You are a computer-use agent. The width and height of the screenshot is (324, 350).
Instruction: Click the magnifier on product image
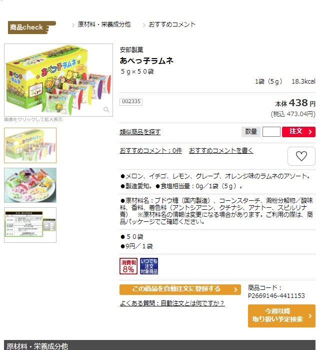pyautogui.click(x=106, y=109)
